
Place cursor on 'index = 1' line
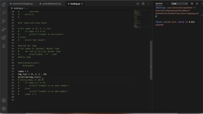[23, 71]
